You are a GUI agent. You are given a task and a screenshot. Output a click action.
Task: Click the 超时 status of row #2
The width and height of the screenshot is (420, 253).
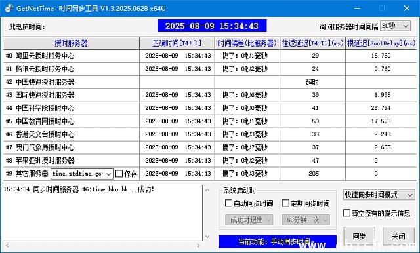click(x=312, y=82)
